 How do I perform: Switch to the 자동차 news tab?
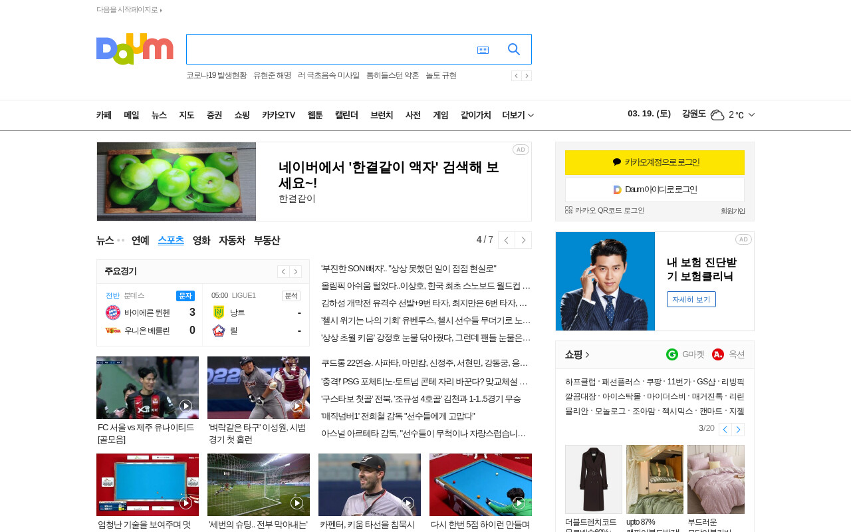click(232, 240)
